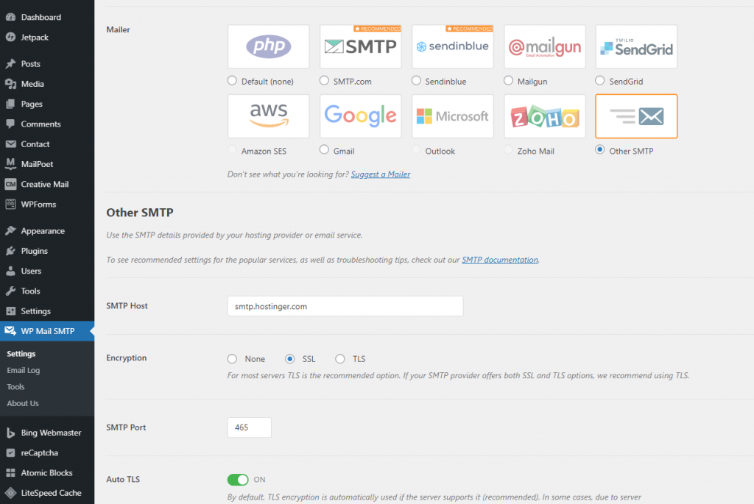Choose the Microsoft mailer logo

(x=453, y=116)
